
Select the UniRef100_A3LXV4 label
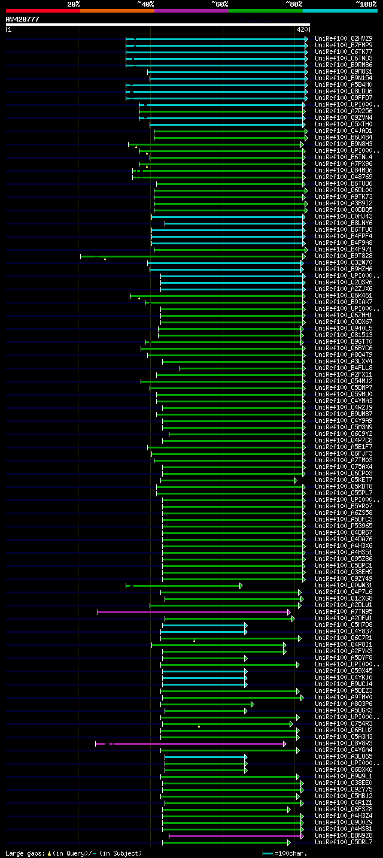[344, 362]
